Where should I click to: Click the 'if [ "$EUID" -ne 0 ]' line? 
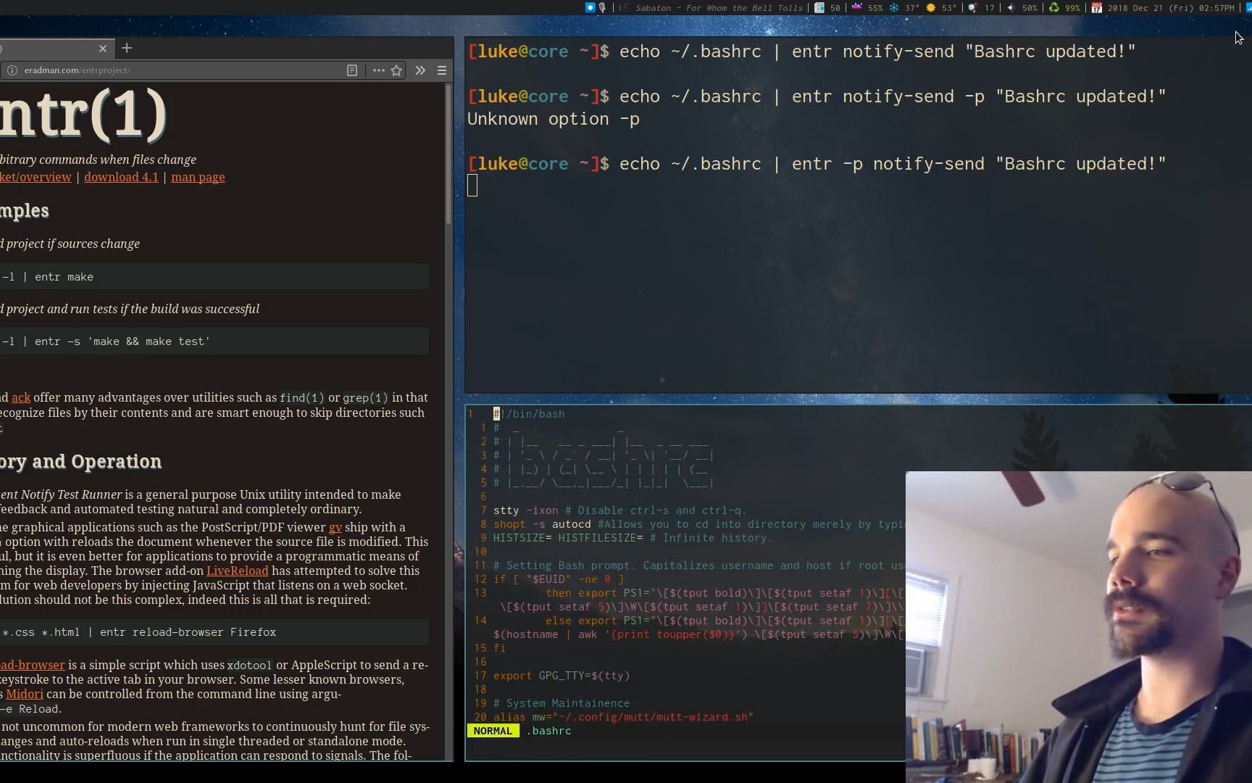[559, 579]
